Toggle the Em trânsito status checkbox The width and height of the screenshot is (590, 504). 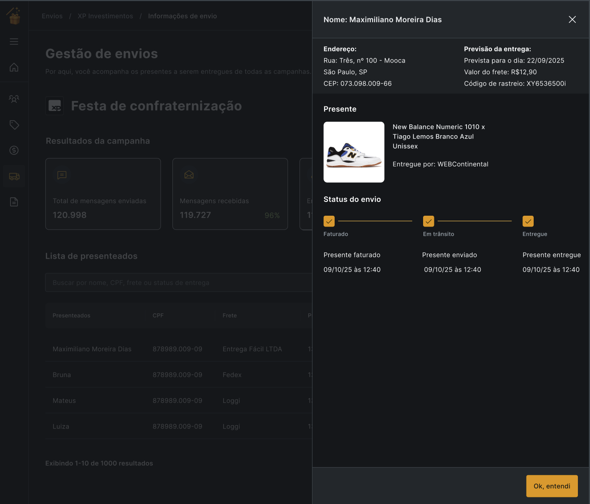click(x=429, y=221)
